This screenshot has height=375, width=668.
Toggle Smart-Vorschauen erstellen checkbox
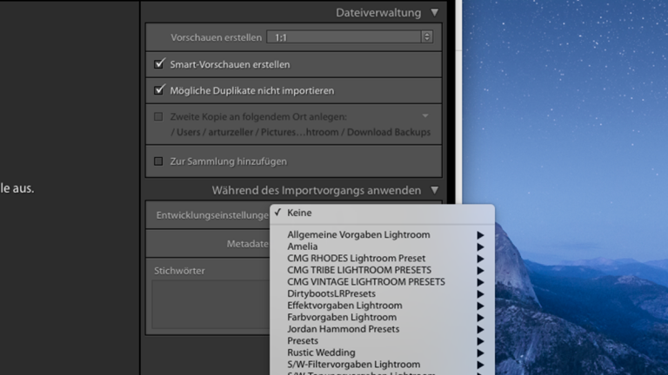click(x=158, y=64)
